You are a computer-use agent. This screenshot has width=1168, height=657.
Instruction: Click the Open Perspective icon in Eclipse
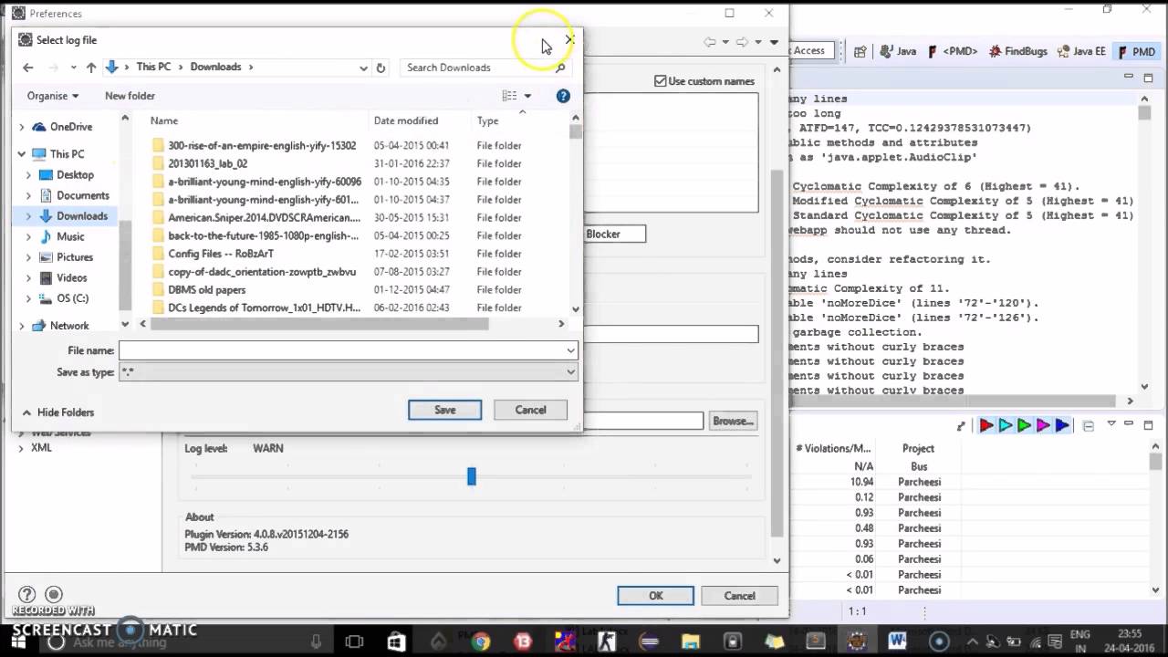[860, 52]
